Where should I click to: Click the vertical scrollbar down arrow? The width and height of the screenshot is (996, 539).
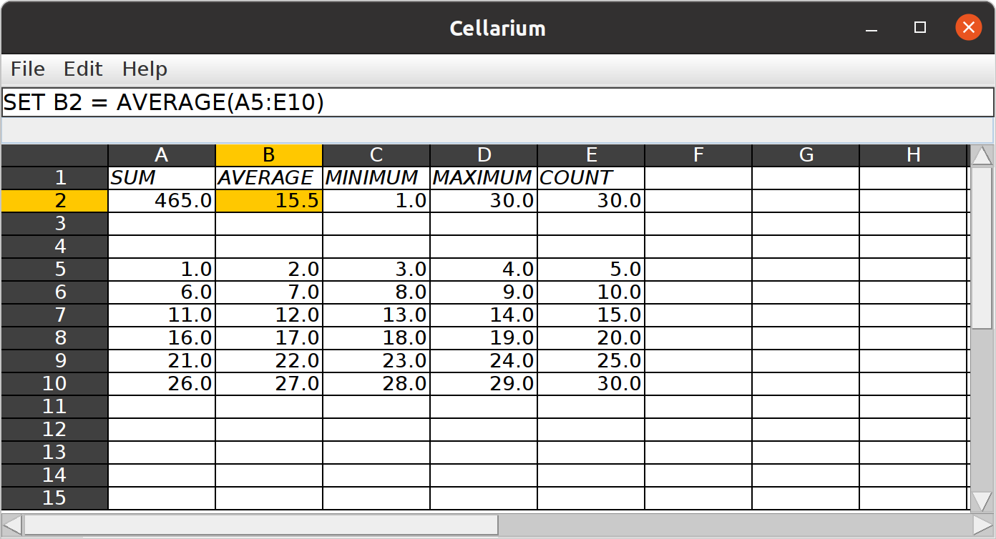(982, 500)
